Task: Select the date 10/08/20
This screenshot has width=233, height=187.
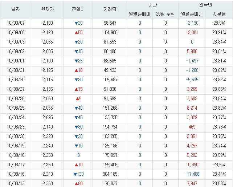Action: [x=16, y=136]
